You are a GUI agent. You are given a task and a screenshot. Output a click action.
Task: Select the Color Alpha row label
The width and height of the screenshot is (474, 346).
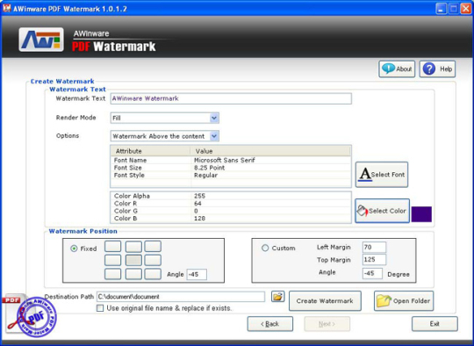[x=132, y=196]
